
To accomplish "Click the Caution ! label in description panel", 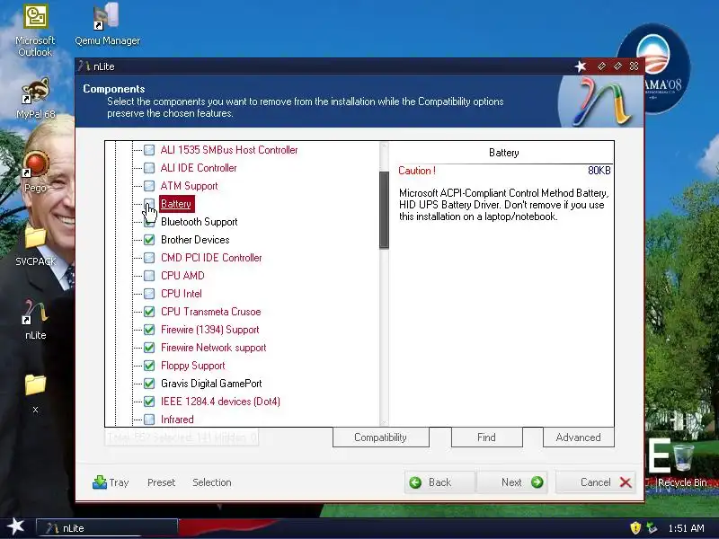I will click(417, 171).
